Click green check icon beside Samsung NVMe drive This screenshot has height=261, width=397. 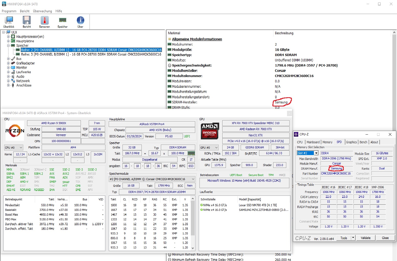202,210
